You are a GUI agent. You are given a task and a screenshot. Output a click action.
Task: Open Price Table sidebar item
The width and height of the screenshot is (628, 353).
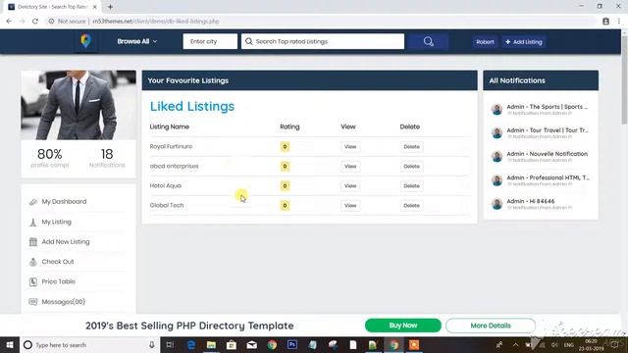pos(59,281)
